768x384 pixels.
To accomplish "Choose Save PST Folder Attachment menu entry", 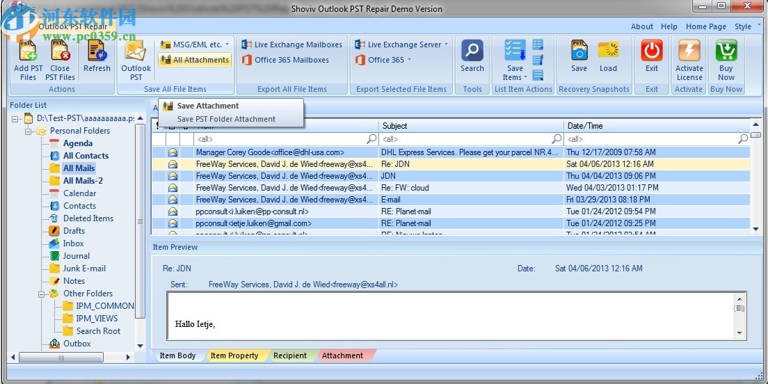I will tap(226, 119).
